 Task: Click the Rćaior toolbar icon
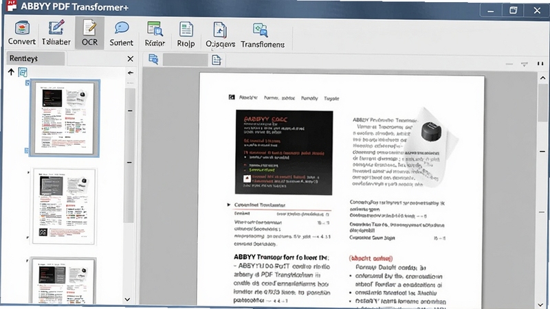(155, 34)
